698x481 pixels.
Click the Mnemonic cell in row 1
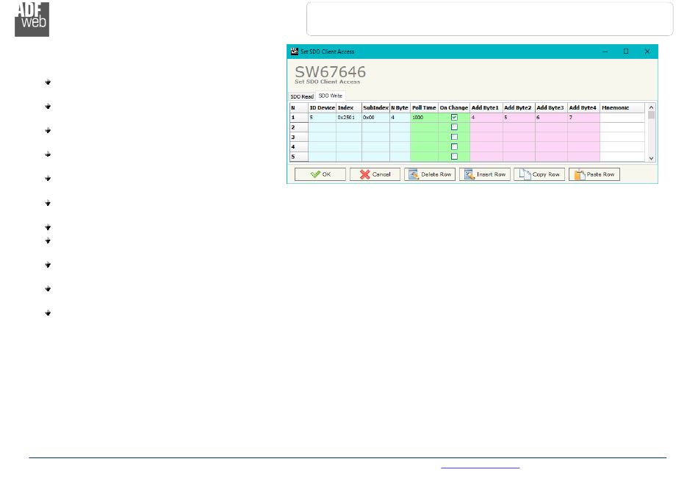coord(622,118)
